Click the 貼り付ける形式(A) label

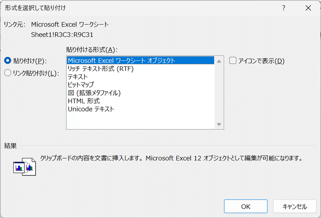click(92, 50)
